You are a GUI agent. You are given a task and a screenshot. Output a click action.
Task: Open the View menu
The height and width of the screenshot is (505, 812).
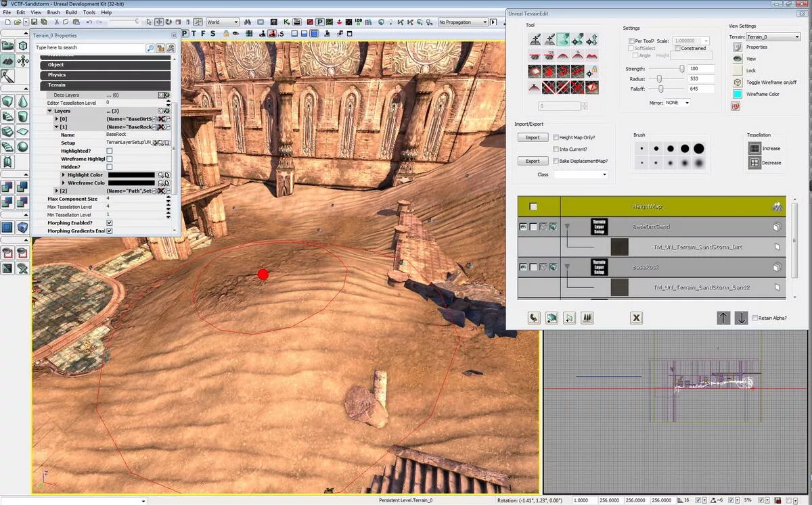(36, 12)
